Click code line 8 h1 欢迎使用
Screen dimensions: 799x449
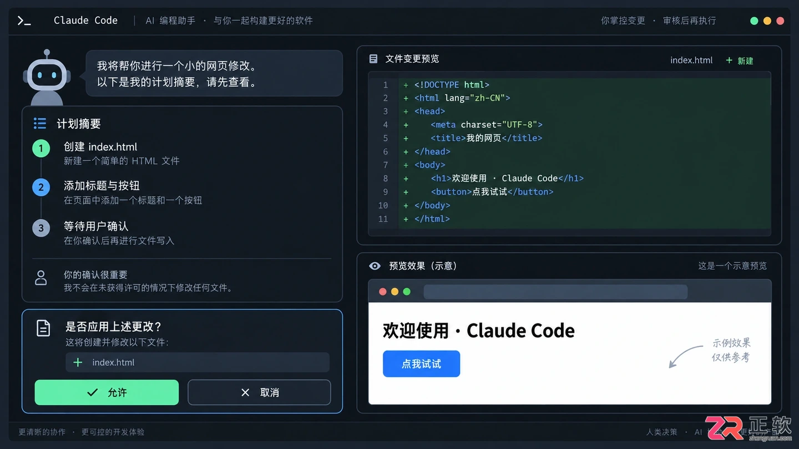pos(507,178)
